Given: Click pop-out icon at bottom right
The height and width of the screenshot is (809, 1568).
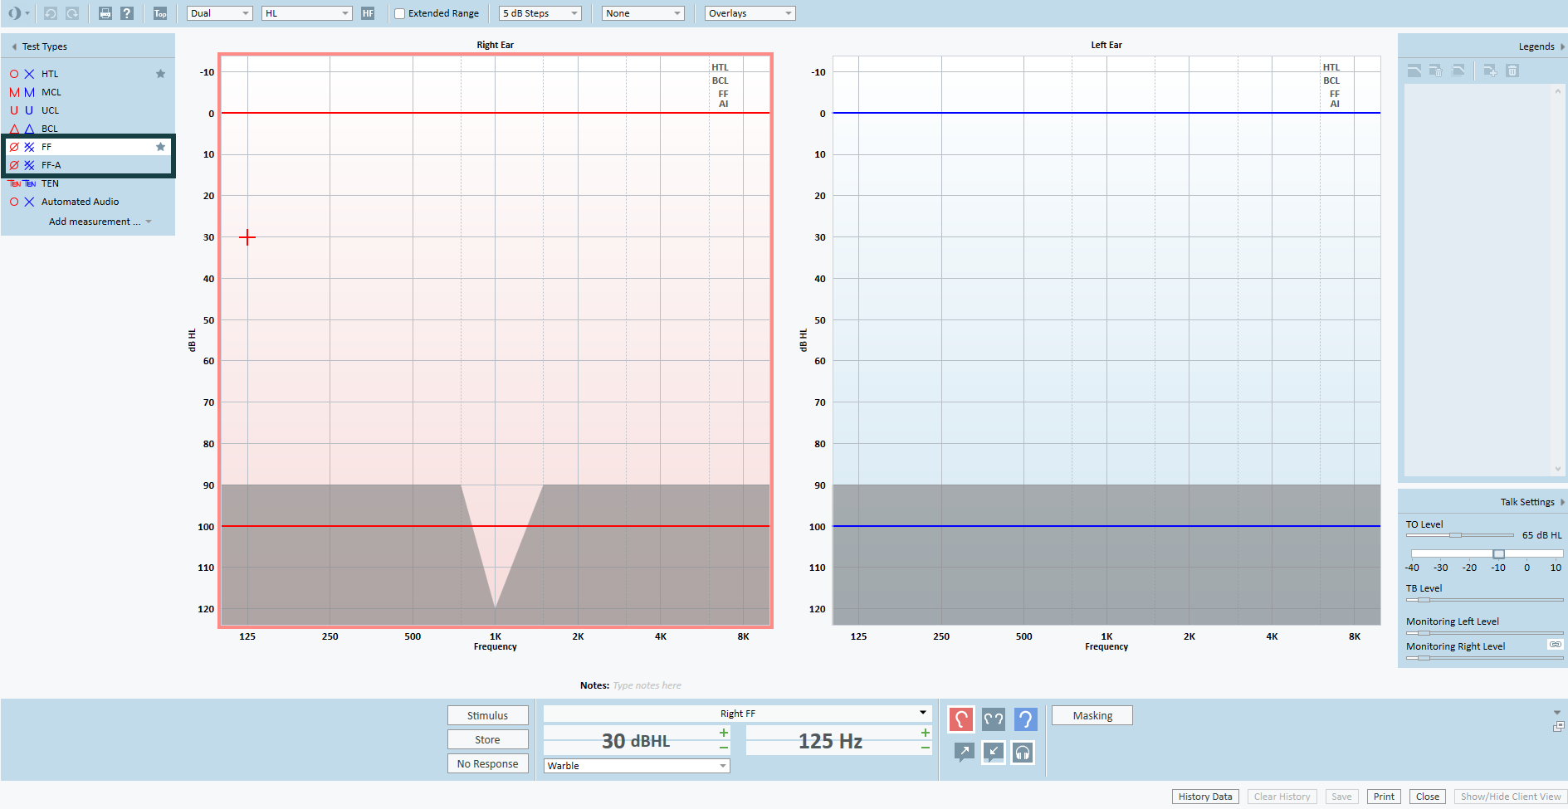Looking at the screenshot, I should (x=1558, y=726).
